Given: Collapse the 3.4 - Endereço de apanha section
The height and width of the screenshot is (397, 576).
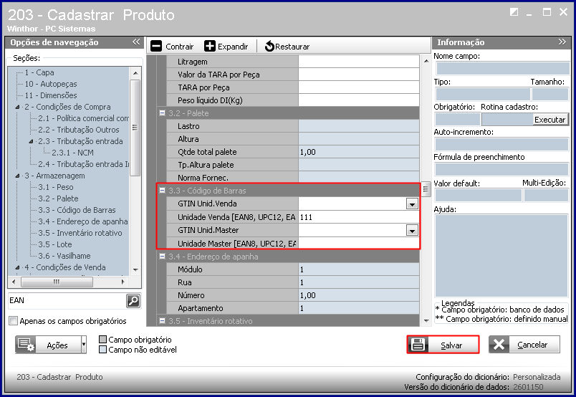Looking at the screenshot, I should (x=162, y=257).
